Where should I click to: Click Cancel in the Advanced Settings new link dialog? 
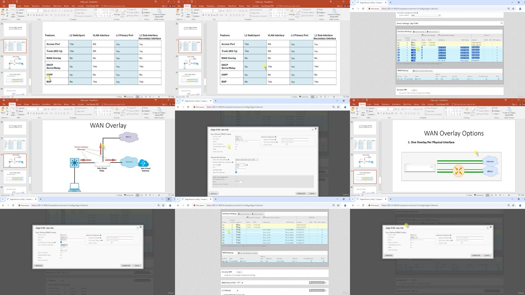[312, 193]
